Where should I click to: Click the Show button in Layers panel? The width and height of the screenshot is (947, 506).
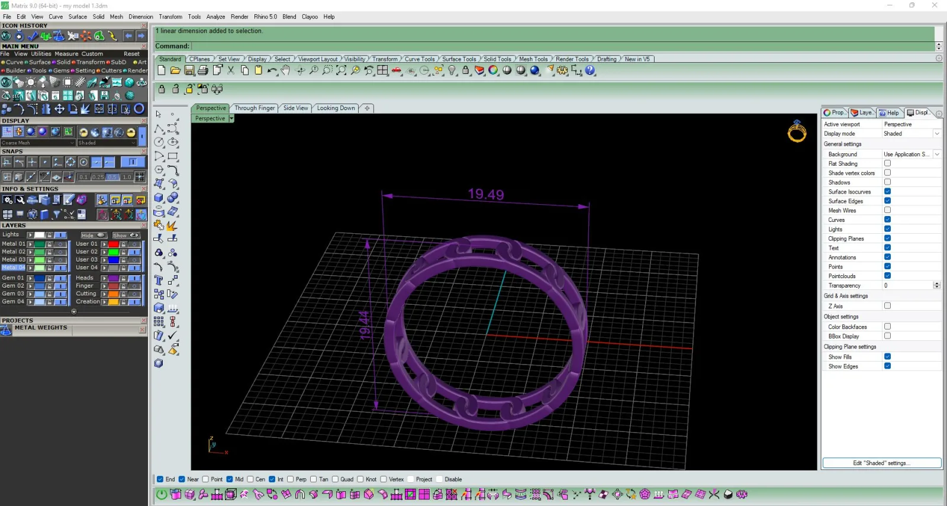[x=125, y=236]
